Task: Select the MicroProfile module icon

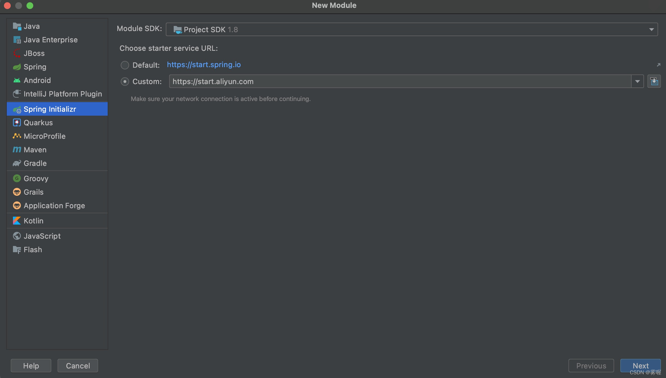Action: point(17,136)
